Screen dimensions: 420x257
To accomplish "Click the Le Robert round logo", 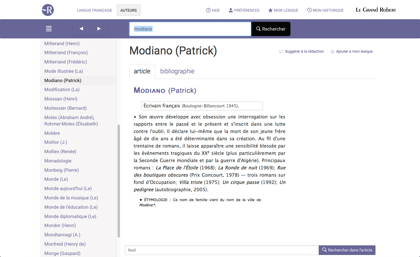I will point(48,10).
